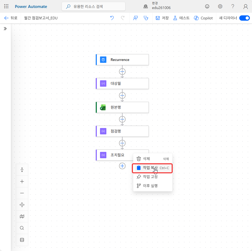Expand the left side panel chevron
Viewport: 252px width, 251px height.
pos(5,29)
